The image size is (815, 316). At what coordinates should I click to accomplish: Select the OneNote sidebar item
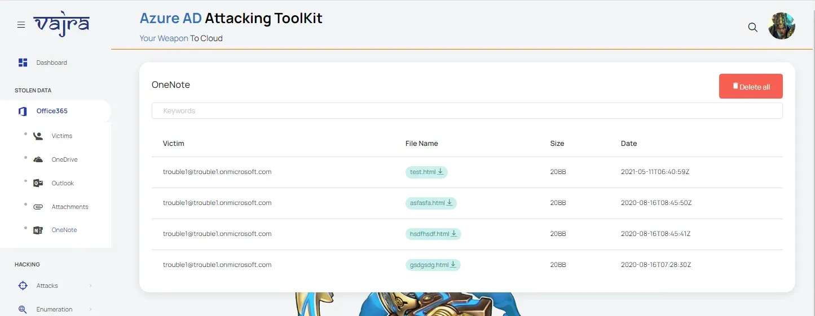pos(64,230)
